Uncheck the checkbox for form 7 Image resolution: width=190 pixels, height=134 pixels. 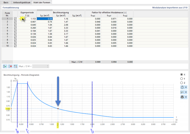point(15,37)
